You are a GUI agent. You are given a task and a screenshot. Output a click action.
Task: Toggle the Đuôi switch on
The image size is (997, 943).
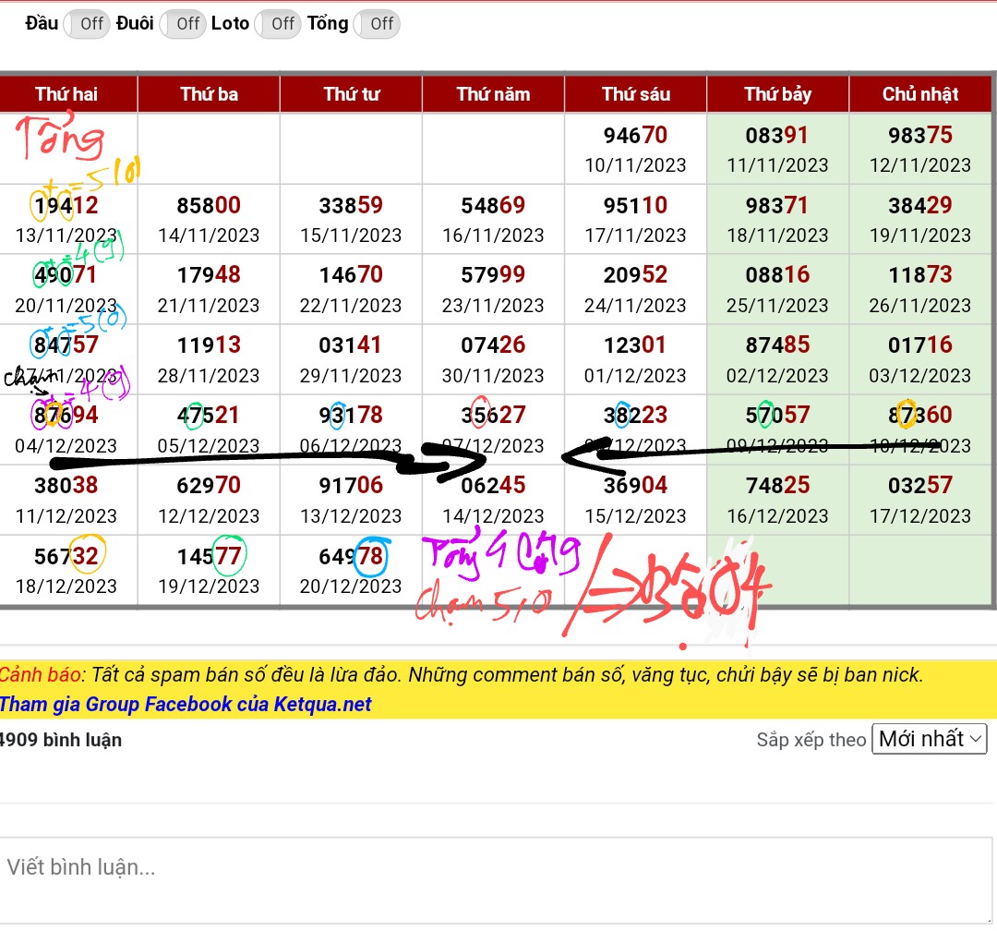(x=183, y=24)
